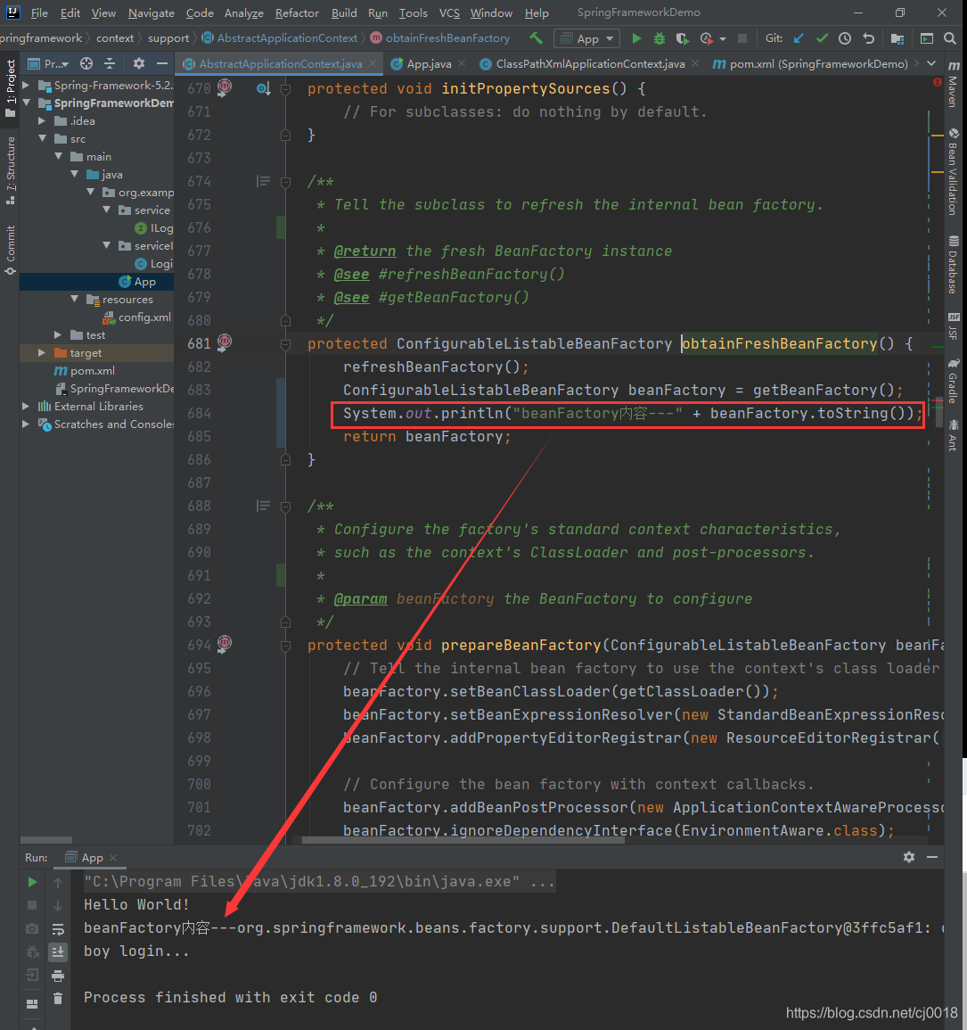Print console output icon
This screenshot has height=1030, width=967.
(x=58, y=976)
